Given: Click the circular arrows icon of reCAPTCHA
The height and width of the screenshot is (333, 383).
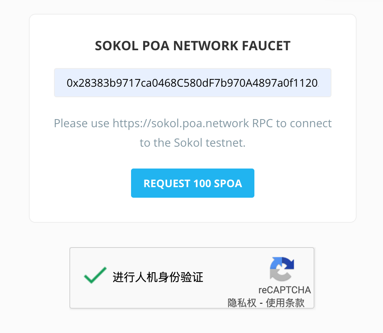Looking at the screenshot, I should tap(282, 269).
